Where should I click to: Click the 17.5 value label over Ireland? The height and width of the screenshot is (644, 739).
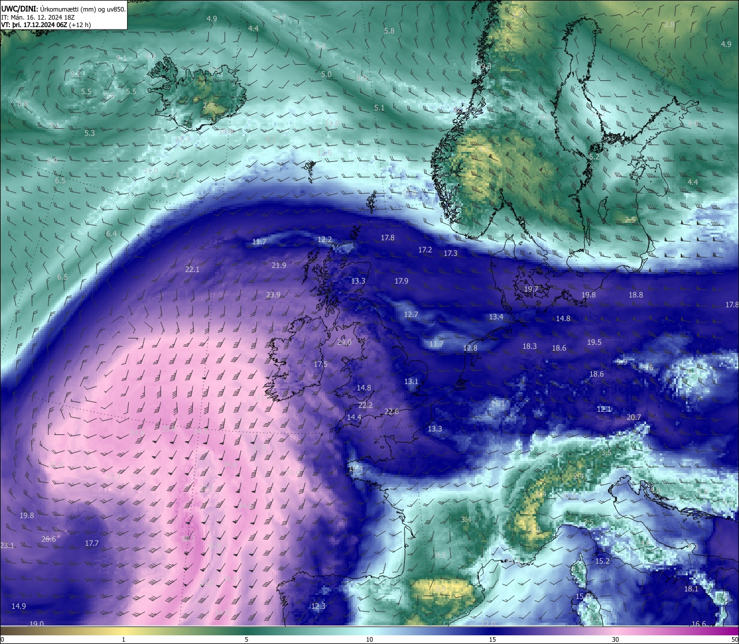tap(320, 364)
